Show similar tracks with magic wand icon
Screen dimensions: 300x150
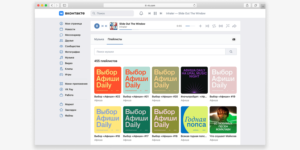pos(227,26)
